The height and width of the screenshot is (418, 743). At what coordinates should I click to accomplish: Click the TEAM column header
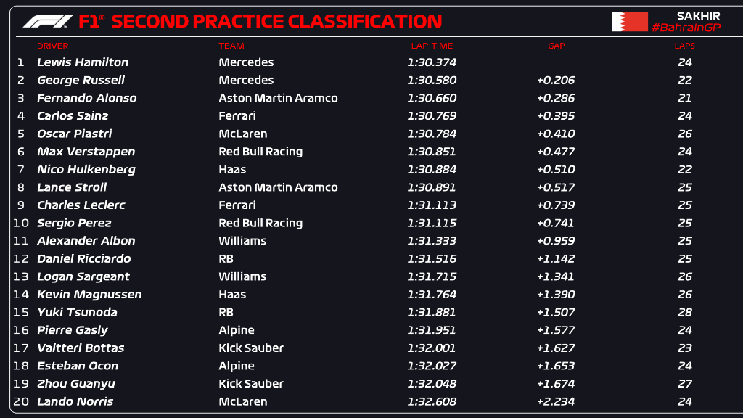point(231,46)
